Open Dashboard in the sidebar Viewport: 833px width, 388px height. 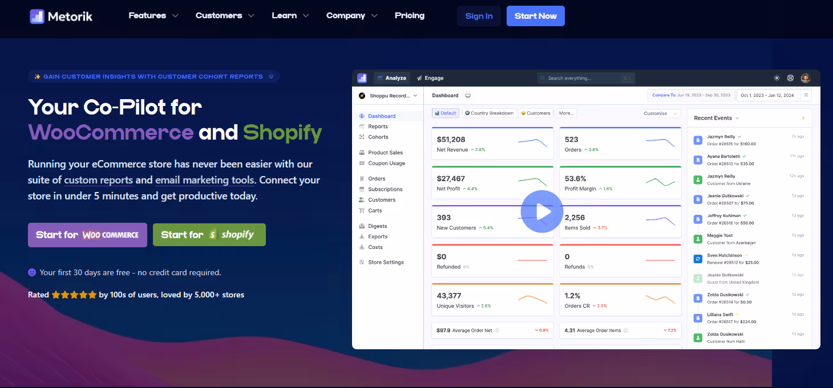[x=382, y=116]
